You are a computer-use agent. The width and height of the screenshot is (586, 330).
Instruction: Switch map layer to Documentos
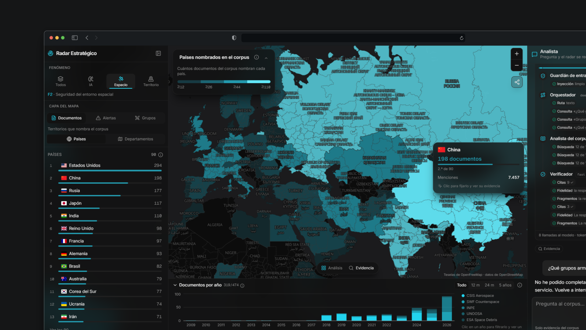point(67,118)
